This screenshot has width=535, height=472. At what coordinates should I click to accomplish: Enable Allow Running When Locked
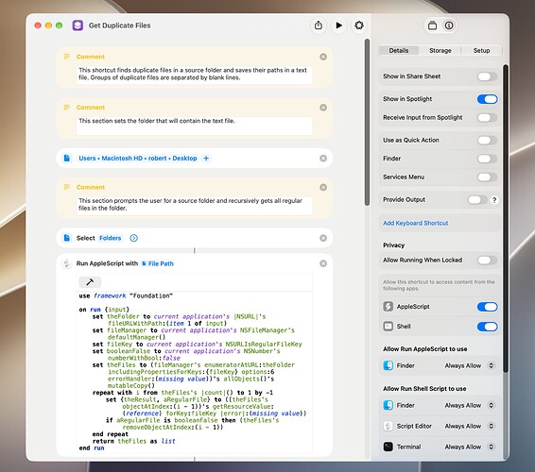(x=487, y=261)
